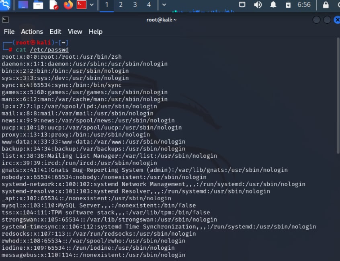Click the redsocks:x:107 line

(98, 234)
